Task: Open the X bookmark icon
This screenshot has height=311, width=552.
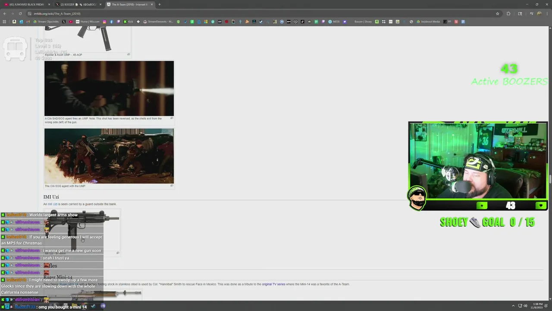Action: coord(64,22)
